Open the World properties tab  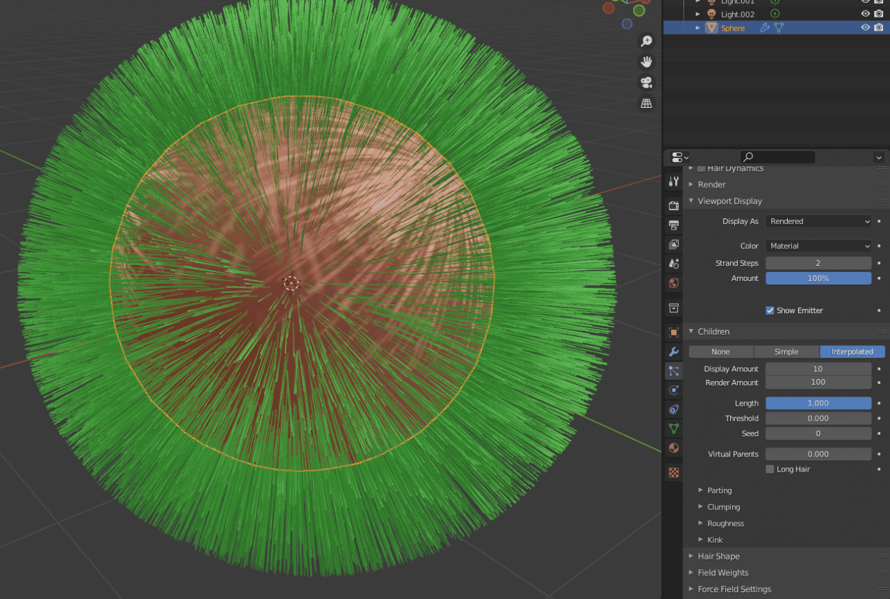[672, 283]
